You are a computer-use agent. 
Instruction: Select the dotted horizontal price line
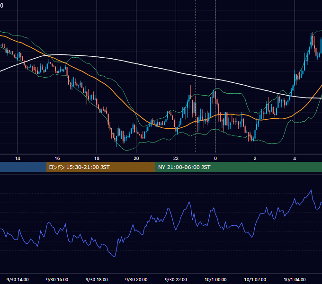[161, 49]
